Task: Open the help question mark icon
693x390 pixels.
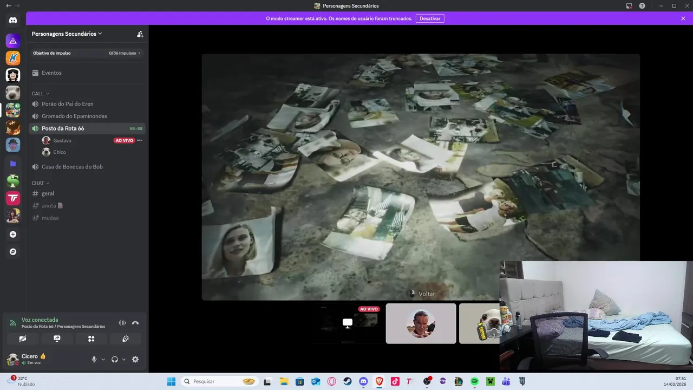Action: coord(642,6)
